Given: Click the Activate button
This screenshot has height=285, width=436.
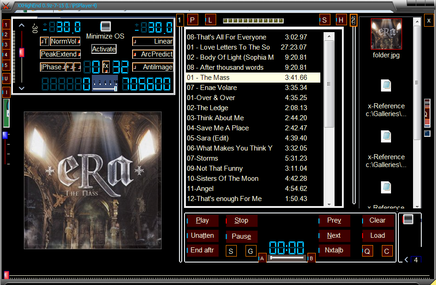Looking at the screenshot, I should tap(104, 49).
